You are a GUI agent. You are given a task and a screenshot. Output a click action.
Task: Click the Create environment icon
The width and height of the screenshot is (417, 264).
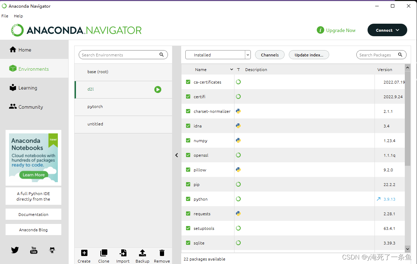coord(84,253)
